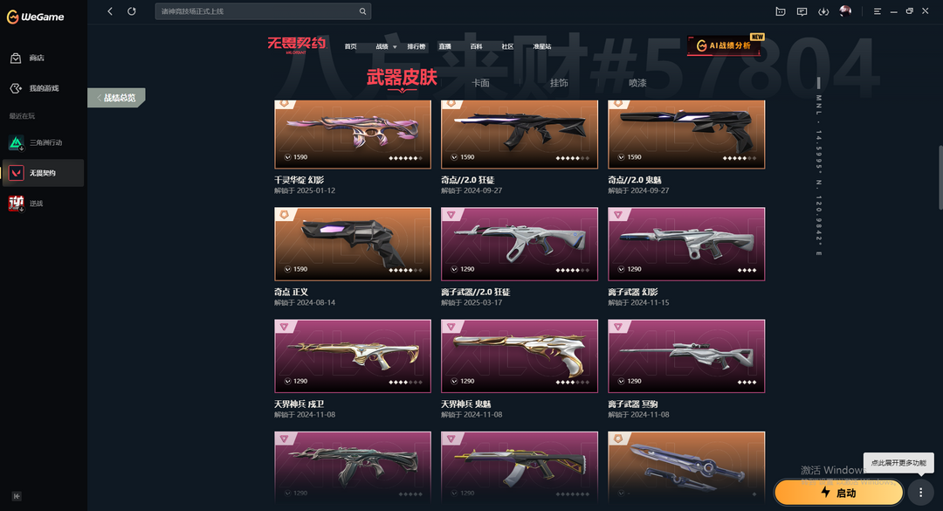Go back with the left arrow icon
Screen dimensions: 943x511
tap(110, 10)
